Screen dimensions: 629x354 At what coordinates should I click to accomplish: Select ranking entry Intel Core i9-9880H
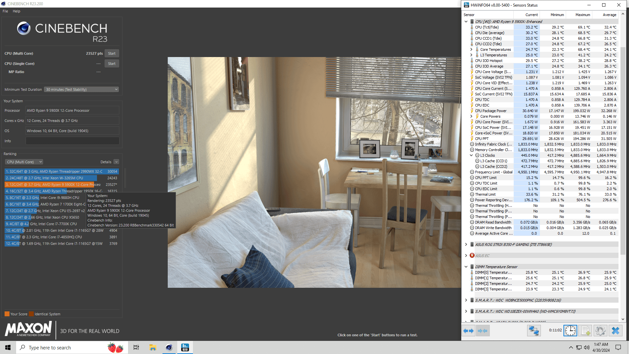pyautogui.click(x=45, y=198)
